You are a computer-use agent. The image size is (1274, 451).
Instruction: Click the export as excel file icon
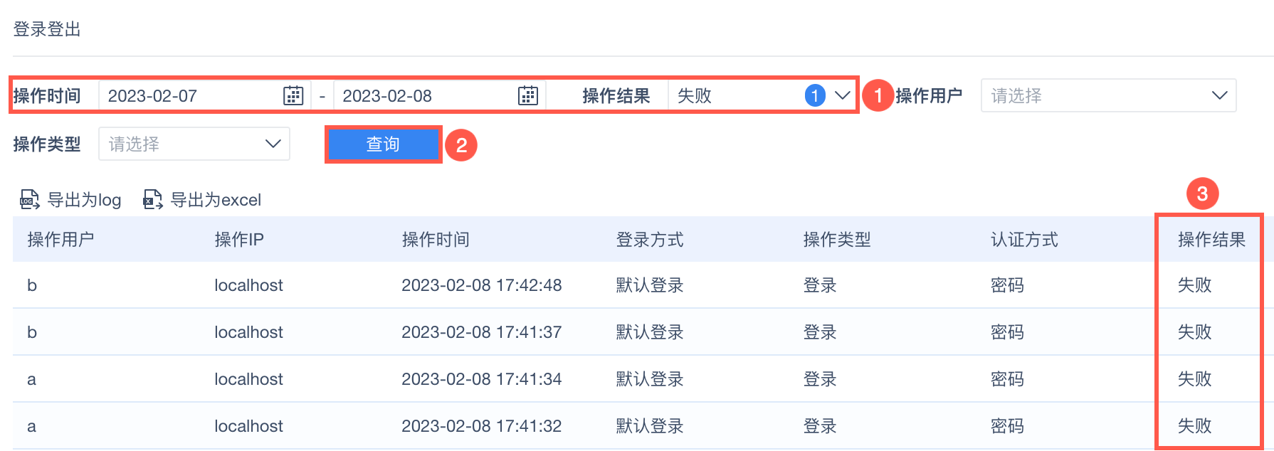[x=153, y=200]
